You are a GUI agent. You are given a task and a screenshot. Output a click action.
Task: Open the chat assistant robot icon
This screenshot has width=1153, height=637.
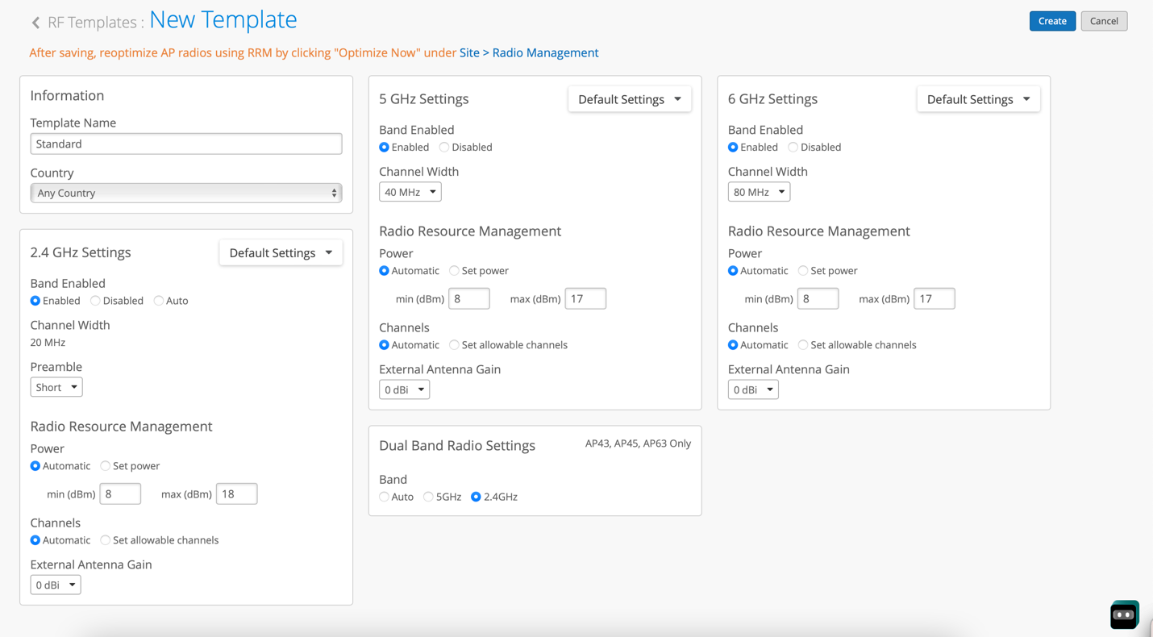(x=1123, y=614)
